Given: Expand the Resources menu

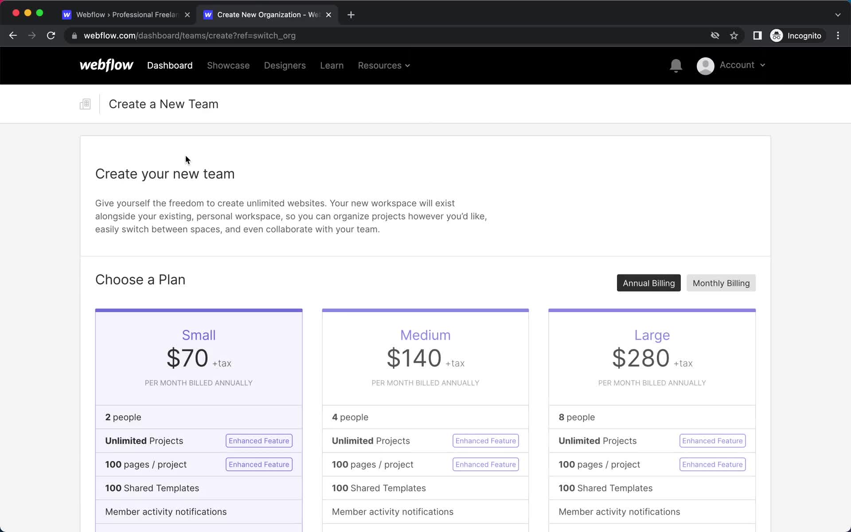Looking at the screenshot, I should (x=384, y=66).
